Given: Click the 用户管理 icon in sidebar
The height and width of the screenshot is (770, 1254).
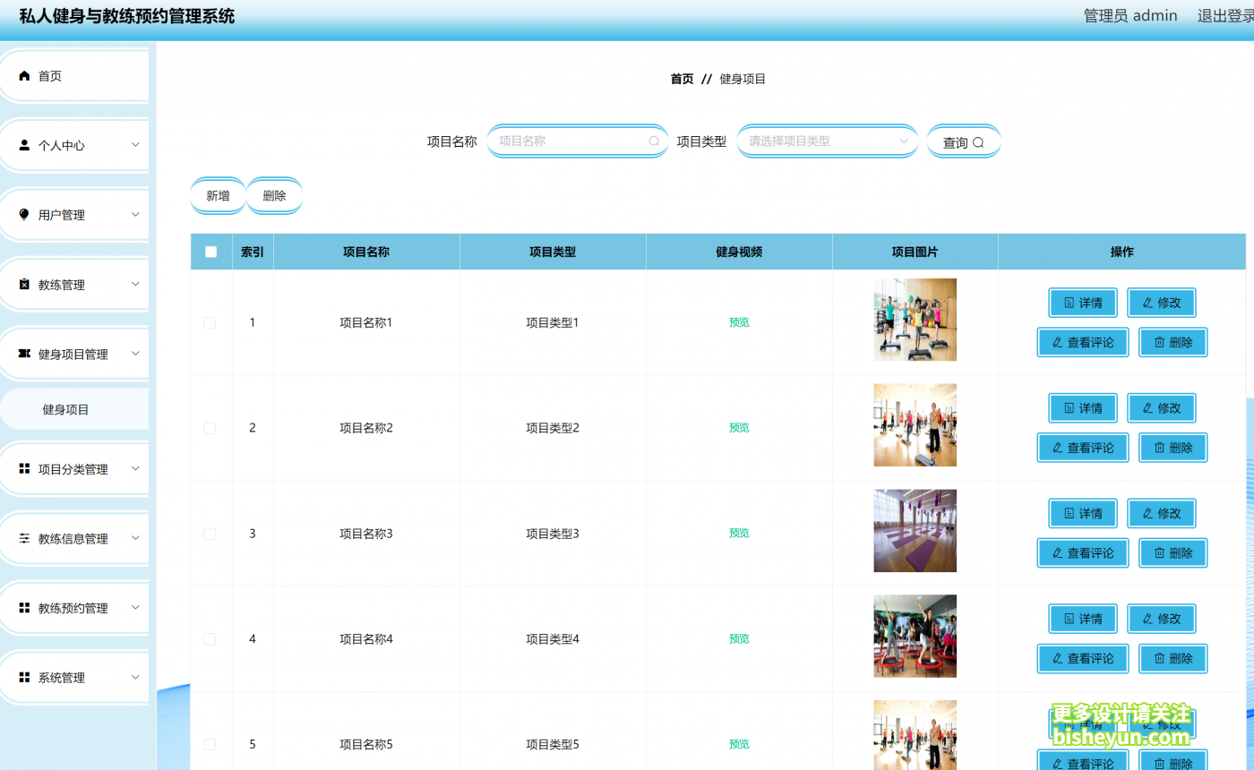Looking at the screenshot, I should 24,214.
